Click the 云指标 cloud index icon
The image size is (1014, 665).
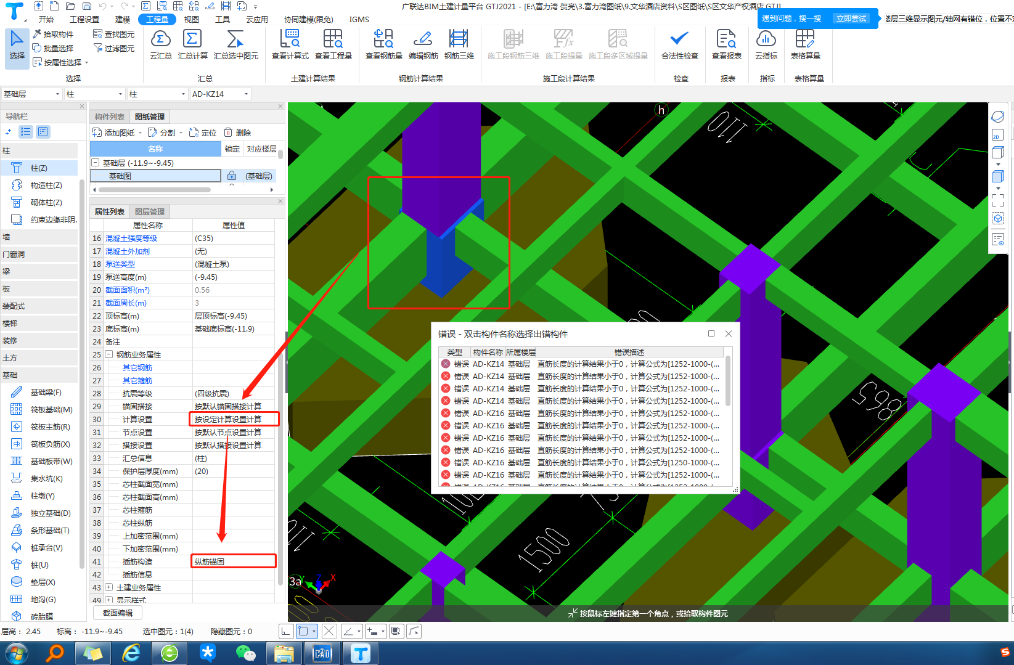coord(766,45)
